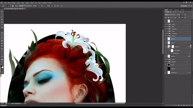Click the delete layer trash icon
Image resolution: width=193 pixels, height=108 pixels.
(x=189, y=105)
